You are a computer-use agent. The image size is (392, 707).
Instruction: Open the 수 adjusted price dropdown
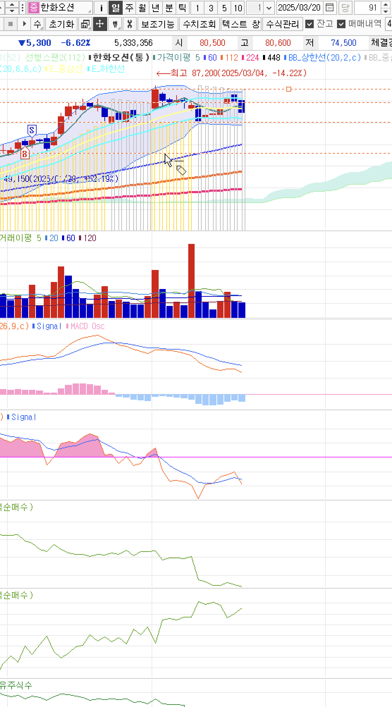pyautogui.click(x=37, y=24)
